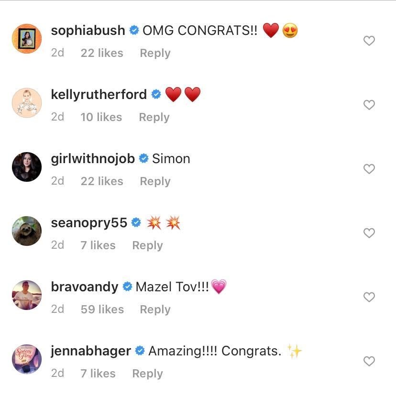This screenshot has height=397, width=396.
Task: View the 59 likes on bravoandy's comment
Action: tap(102, 309)
